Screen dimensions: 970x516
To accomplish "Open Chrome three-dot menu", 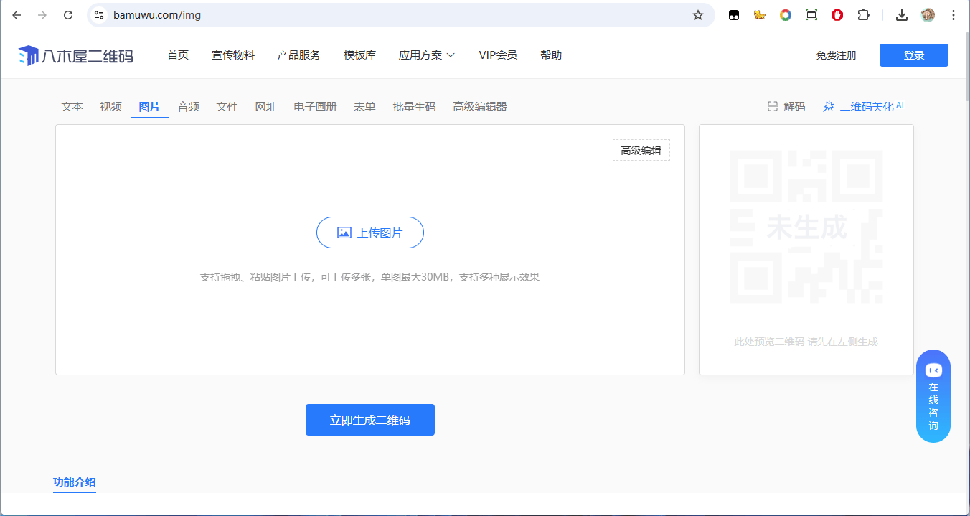I will click(953, 15).
